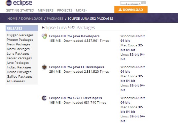This screenshot has width=178, height=123.
Task: Open Luna Packages release
Action: [x=18, y=54]
